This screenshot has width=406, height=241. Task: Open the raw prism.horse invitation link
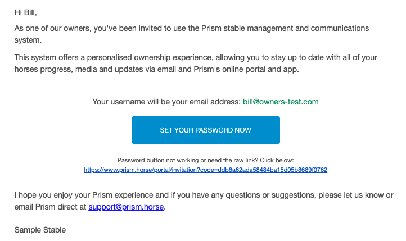tap(205, 170)
